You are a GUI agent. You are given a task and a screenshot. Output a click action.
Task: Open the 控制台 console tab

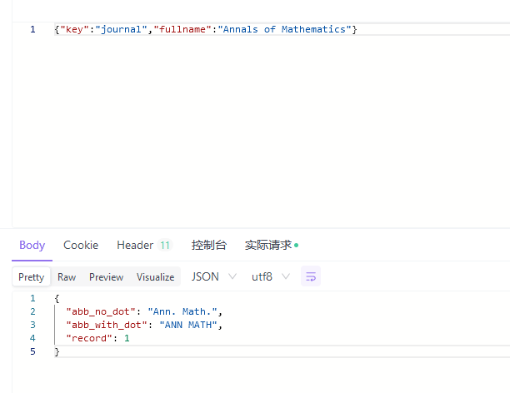tap(209, 245)
